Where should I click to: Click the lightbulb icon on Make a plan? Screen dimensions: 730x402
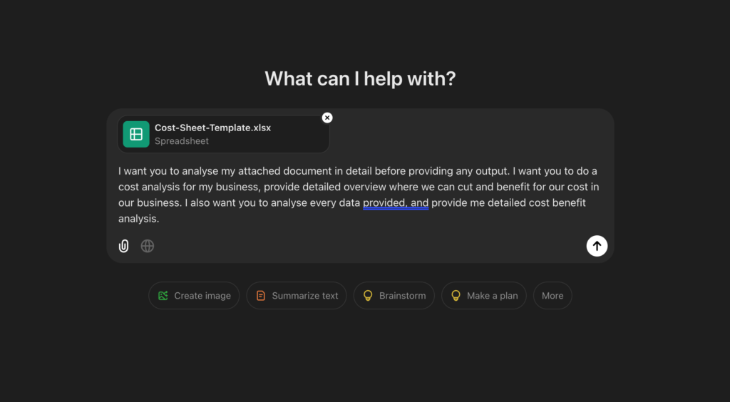tap(456, 296)
